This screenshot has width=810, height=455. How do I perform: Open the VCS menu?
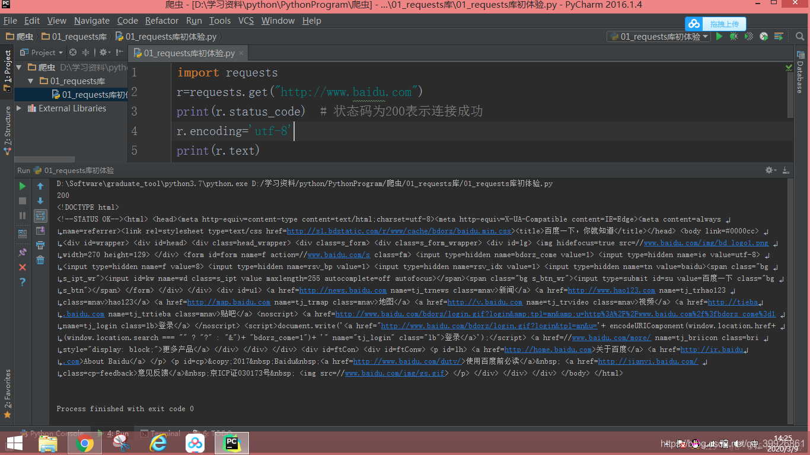pos(246,21)
